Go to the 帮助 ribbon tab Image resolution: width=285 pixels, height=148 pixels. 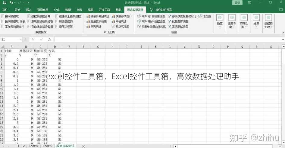point(118,10)
